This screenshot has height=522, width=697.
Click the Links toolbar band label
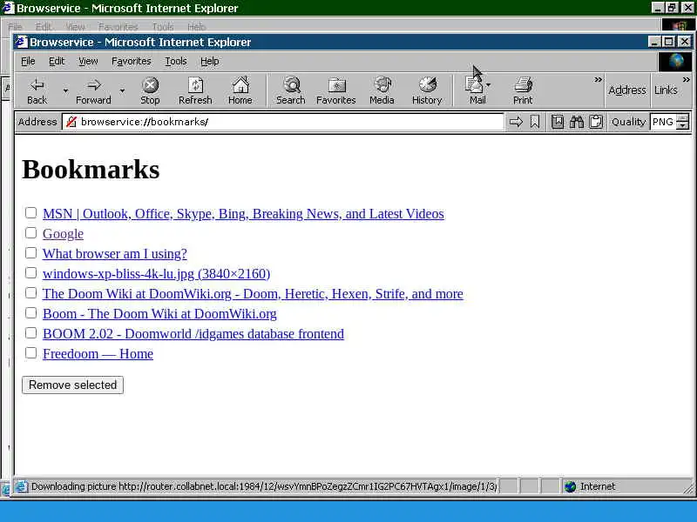[666, 90]
